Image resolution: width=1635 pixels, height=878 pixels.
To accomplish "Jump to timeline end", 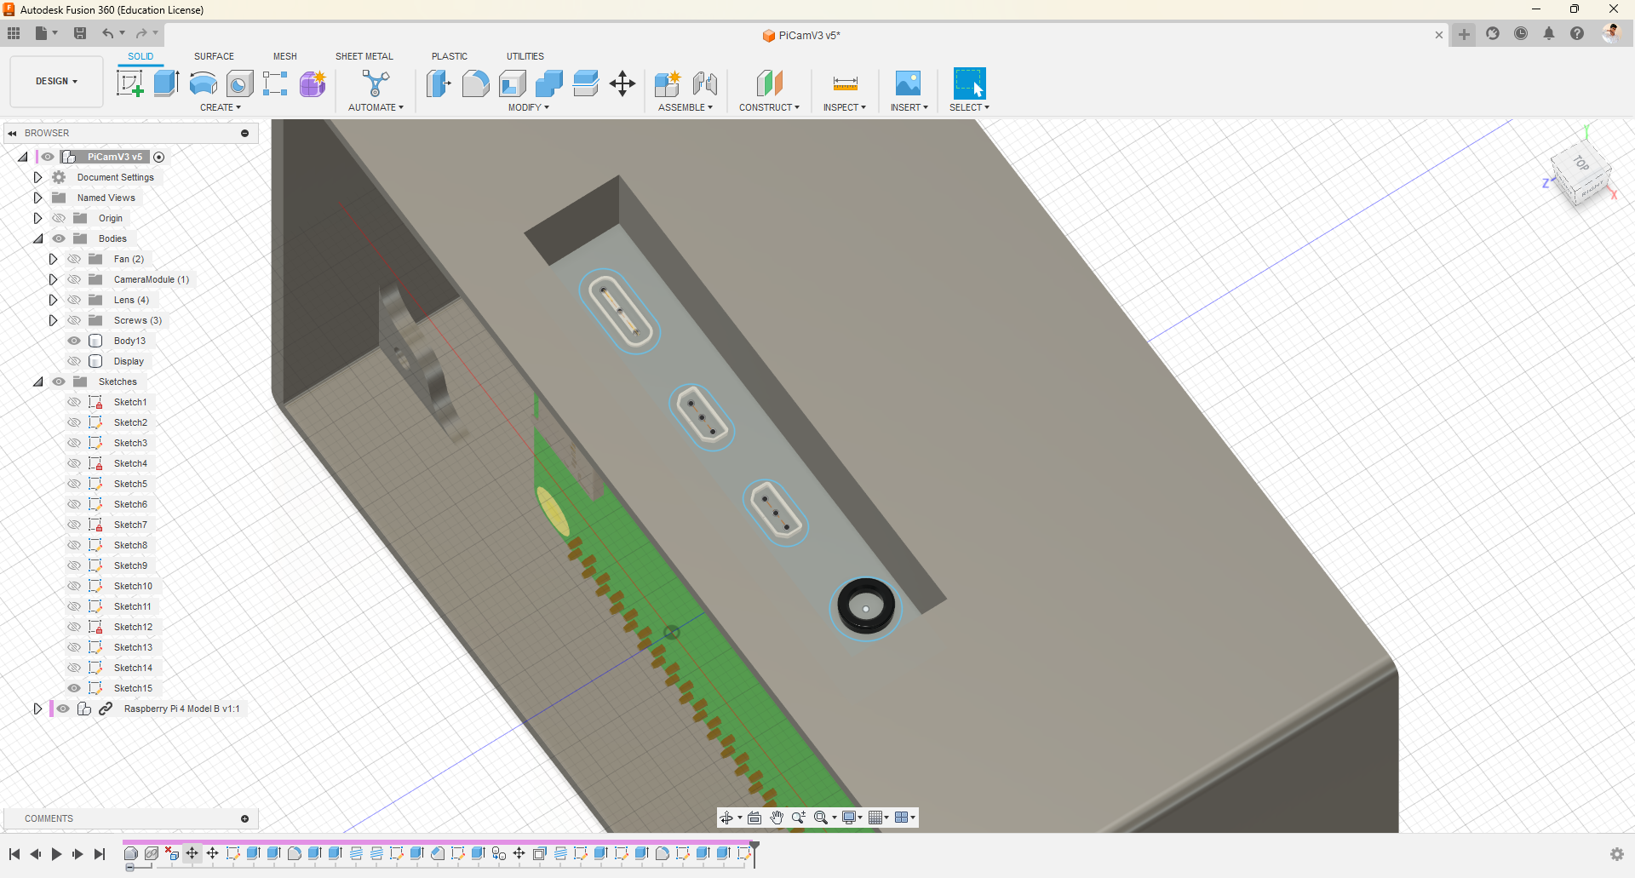I will click(100, 854).
